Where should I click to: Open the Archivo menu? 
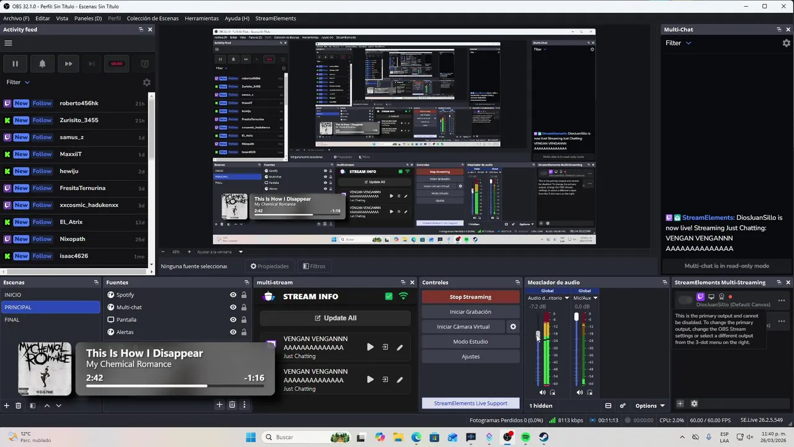click(16, 18)
